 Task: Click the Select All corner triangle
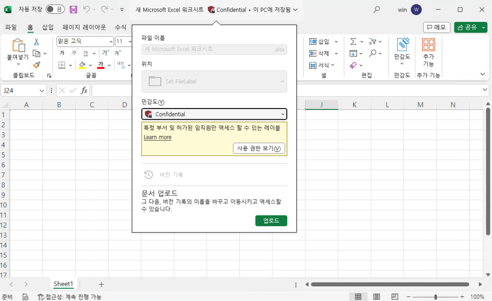click(x=5, y=105)
